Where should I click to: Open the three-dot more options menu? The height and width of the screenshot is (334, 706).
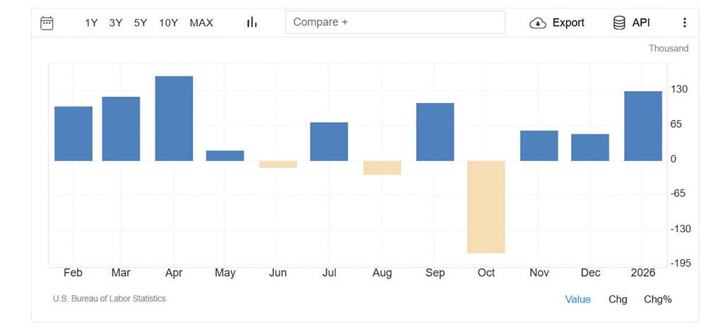click(684, 23)
